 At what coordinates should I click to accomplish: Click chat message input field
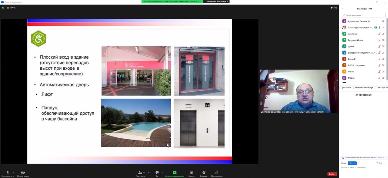click(363, 167)
